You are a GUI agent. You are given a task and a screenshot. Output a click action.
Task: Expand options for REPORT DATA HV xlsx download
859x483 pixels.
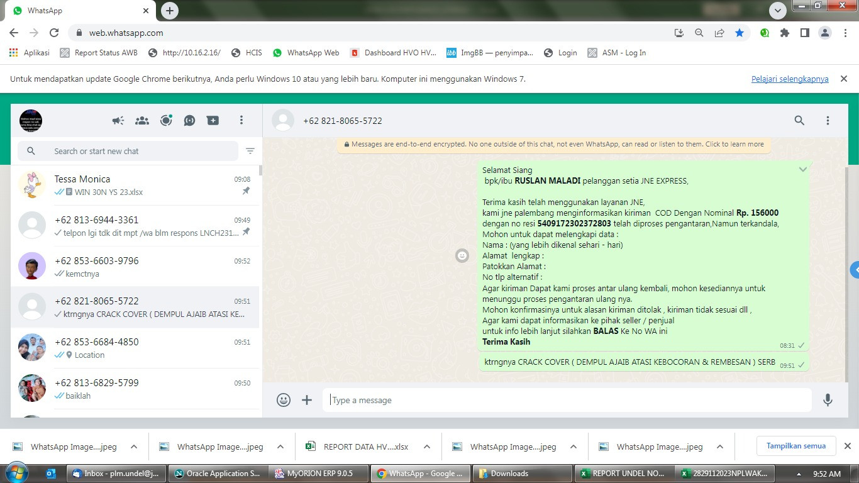pyautogui.click(x=427, y=447)
